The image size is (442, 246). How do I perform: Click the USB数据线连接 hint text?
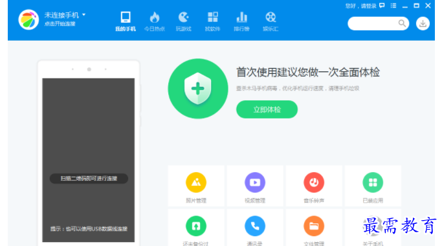coord(89,229)
